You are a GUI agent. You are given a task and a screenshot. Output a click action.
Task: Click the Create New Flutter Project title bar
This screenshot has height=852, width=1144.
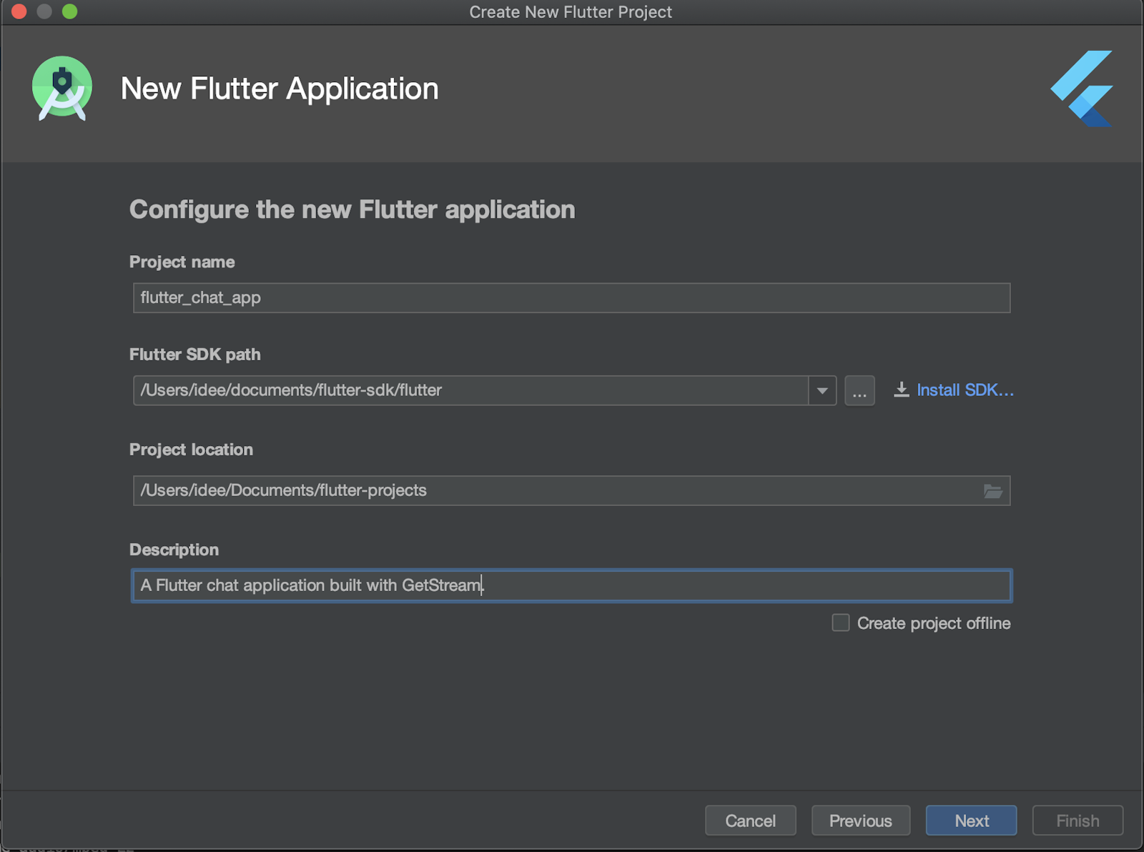[571, 11]
